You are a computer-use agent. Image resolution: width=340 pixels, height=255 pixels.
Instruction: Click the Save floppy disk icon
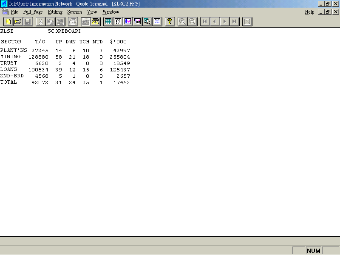click(28, 22)
